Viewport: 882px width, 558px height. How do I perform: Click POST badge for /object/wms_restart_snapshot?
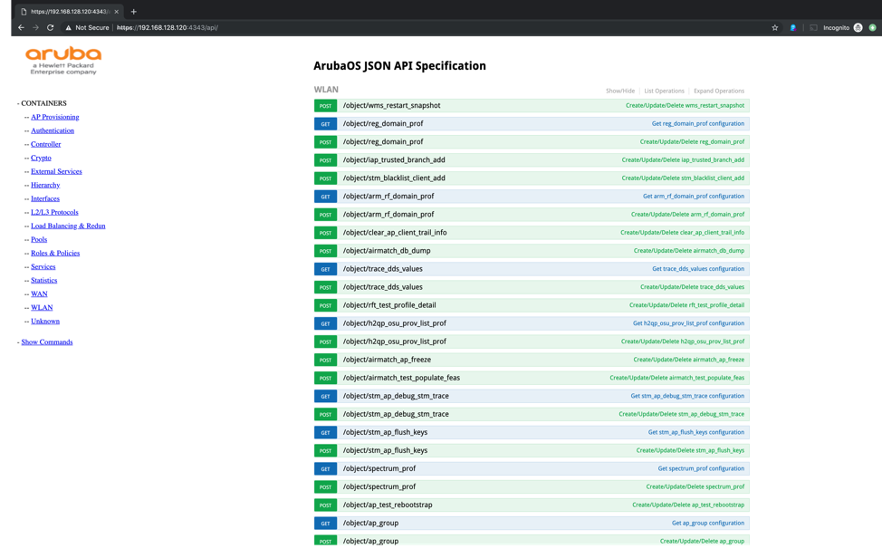click(325, 106)
